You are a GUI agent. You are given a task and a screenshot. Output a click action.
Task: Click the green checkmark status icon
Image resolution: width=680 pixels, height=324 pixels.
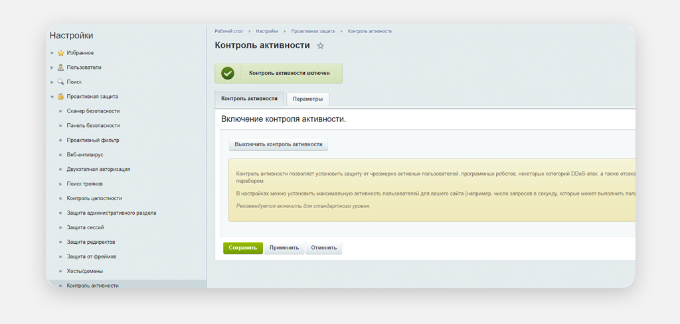pos(228,74)
